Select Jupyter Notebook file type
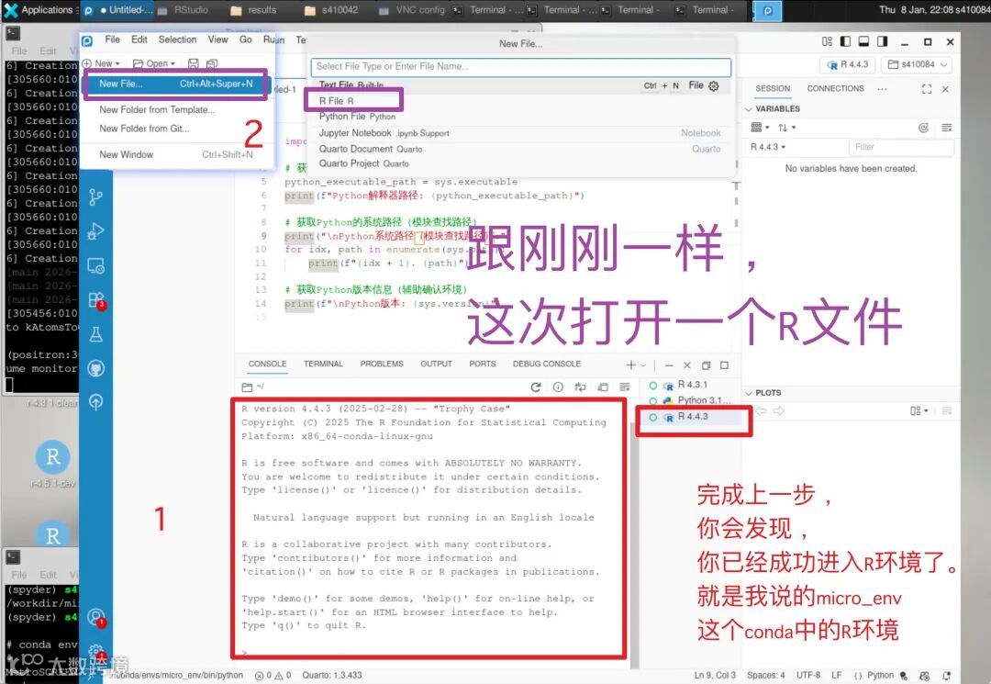The height and width of the screenshot is (684, 991). [521, 133]
